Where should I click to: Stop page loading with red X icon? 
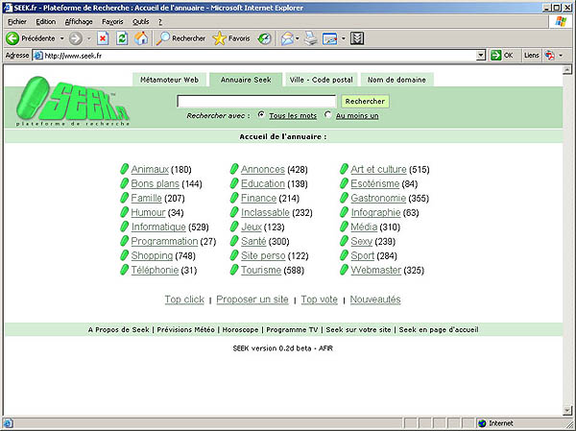tap(103, 38)
